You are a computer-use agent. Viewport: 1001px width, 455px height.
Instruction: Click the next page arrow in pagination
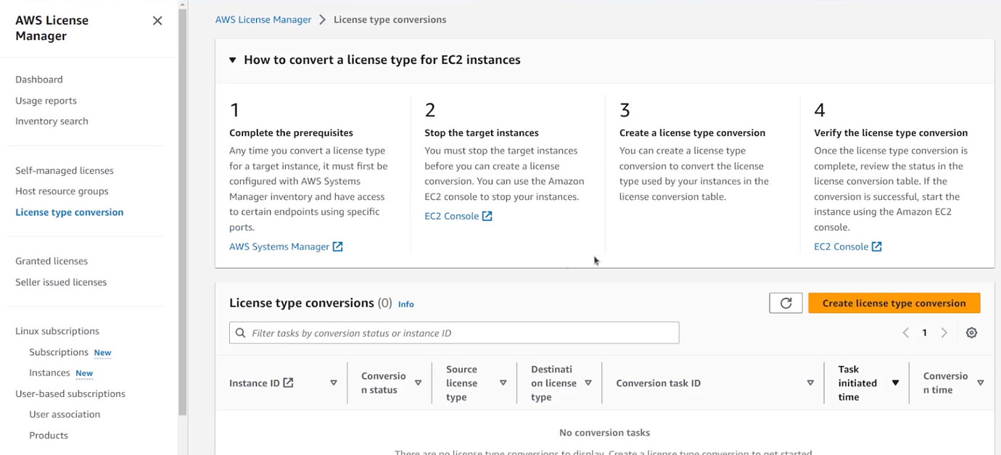click(944, 332)
